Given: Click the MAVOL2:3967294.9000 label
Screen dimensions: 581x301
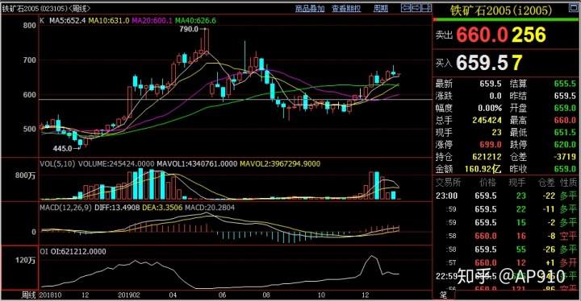Looking at the screenshot, I should tap(280, 163).
